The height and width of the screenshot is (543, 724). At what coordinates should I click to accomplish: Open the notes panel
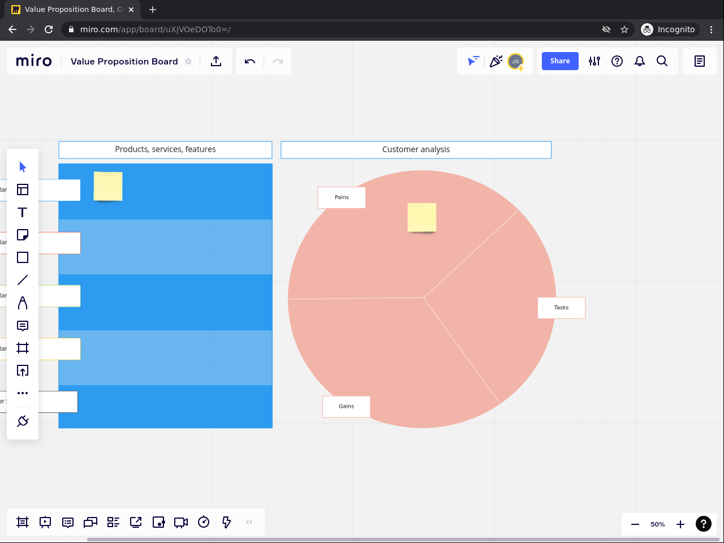pos(700,61)
